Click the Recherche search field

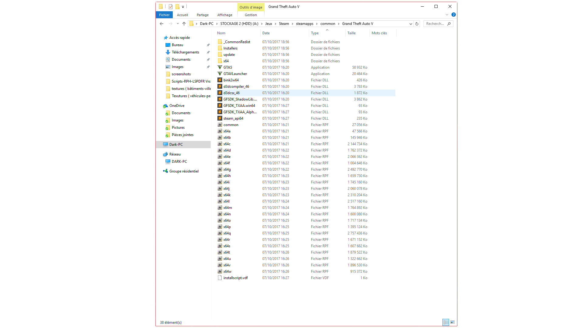tap(435, 24)
